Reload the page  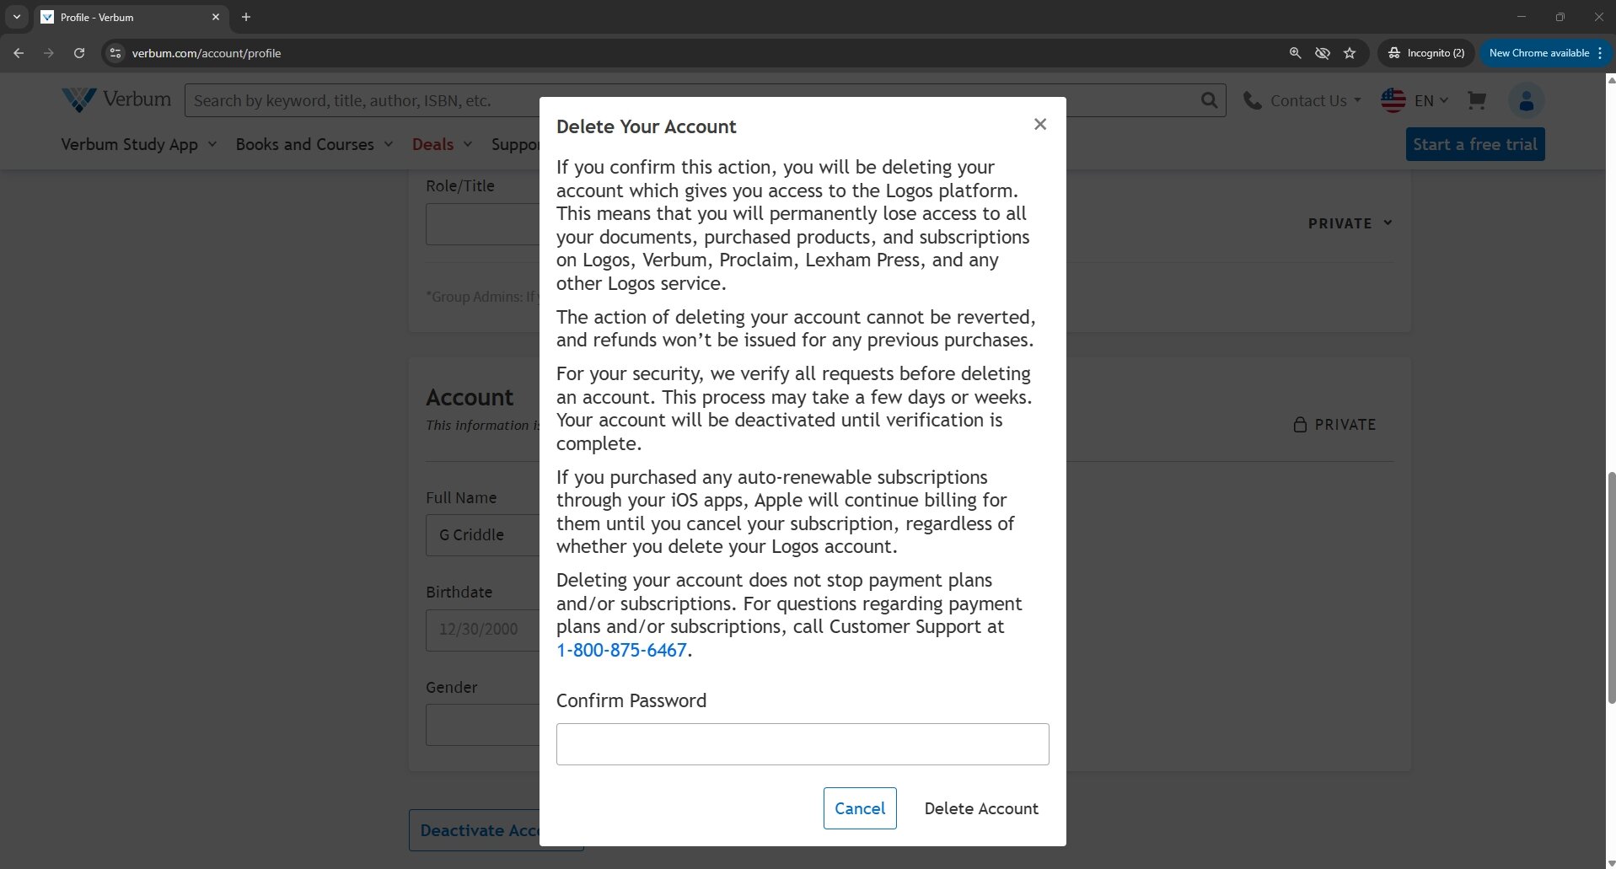point(79,52)
